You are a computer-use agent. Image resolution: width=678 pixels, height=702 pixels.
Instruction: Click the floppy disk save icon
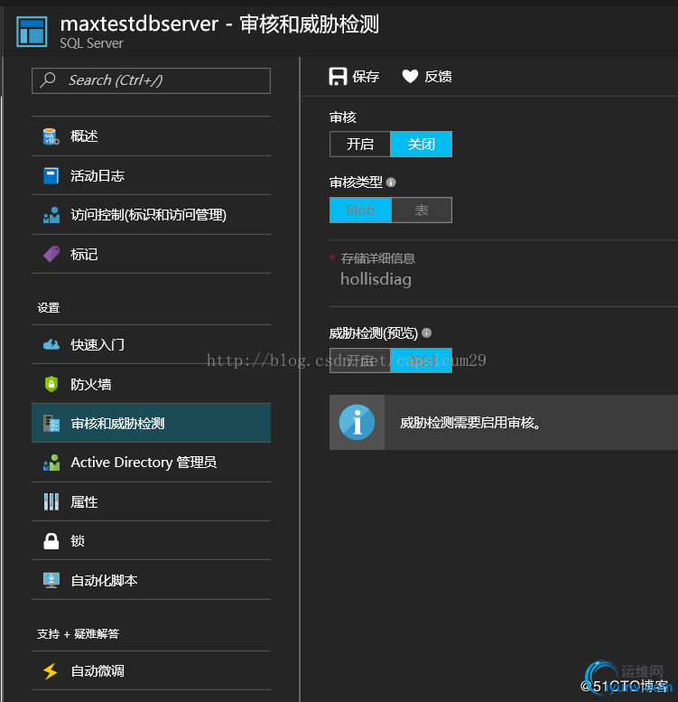click(x=339, y=77)
